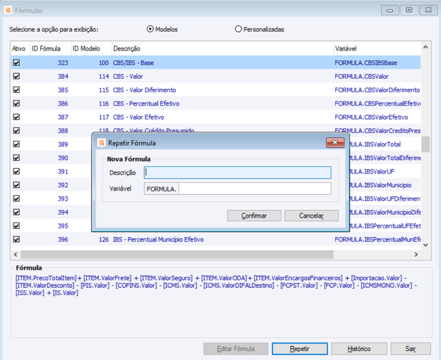Click the Descrição input field in dialog
This screenshot has height=360, width=441.
tap(237, 173)
